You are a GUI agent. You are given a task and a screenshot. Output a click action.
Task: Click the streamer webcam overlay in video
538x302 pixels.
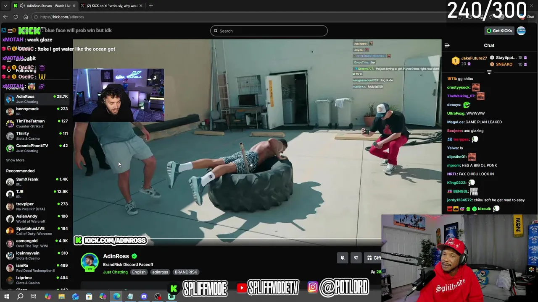click(119, 95)
